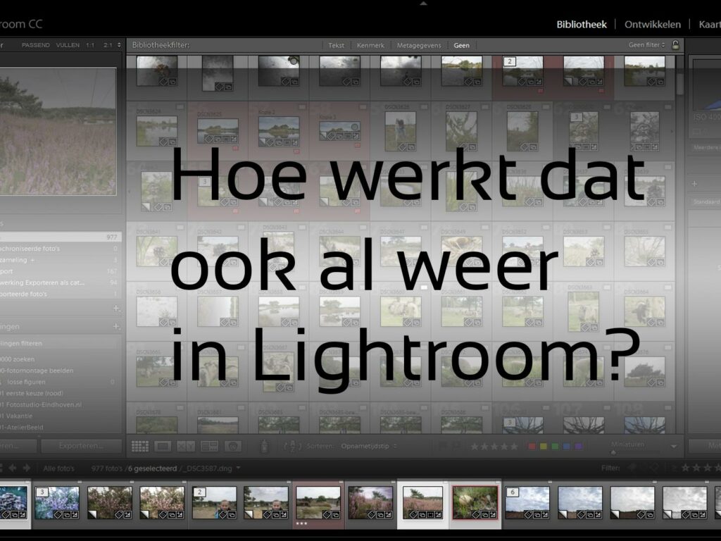Select filmstrip thumbnail rated with three dots
The height and width of the screenshot is (541, 721).
tap(318, 504)
